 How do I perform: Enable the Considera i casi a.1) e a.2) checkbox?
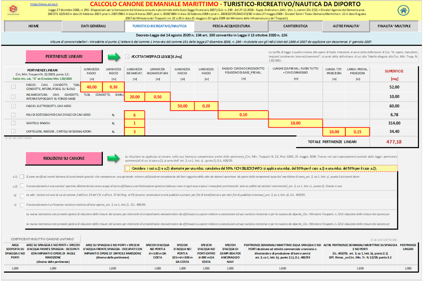coord(127,168)
